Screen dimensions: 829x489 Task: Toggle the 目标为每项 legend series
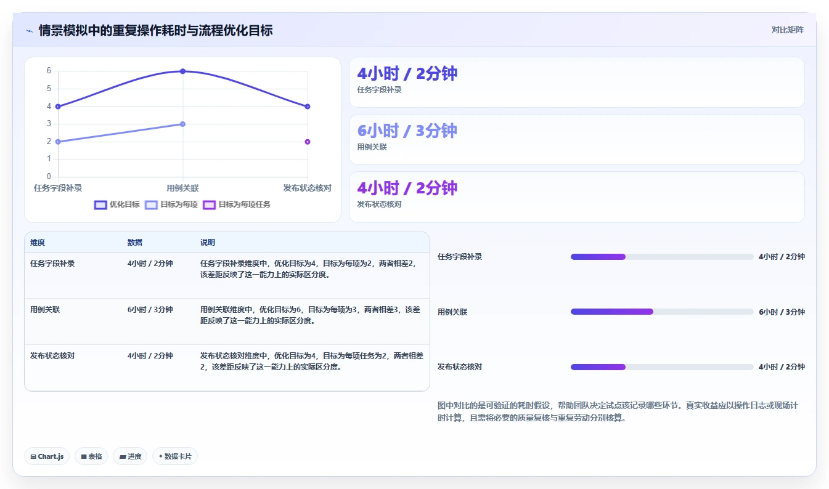[171, 204]
